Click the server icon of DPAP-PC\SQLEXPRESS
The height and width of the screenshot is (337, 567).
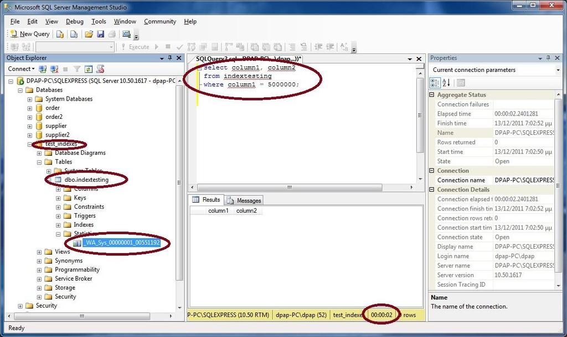point(20,81)
